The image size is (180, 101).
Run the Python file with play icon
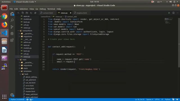169,13
